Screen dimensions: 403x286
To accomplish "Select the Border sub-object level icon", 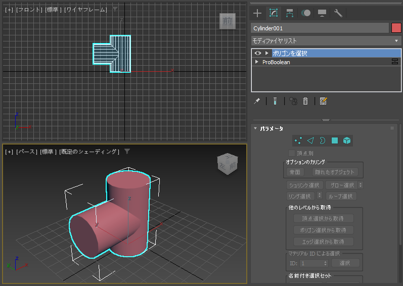I will pos(322,140).
